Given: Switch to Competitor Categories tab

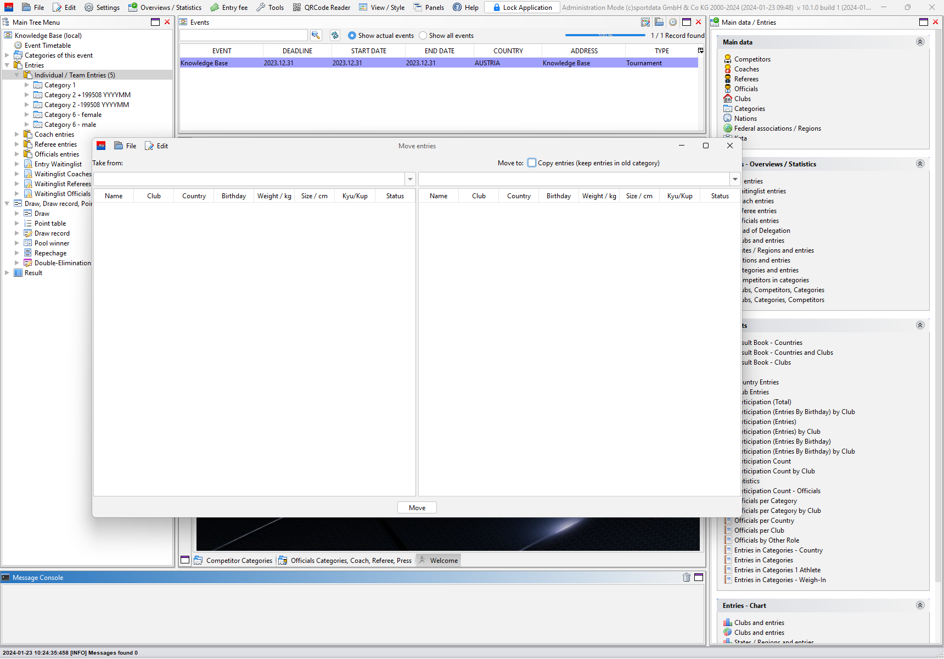Looking at the screenshot, I should coord(233,560).
